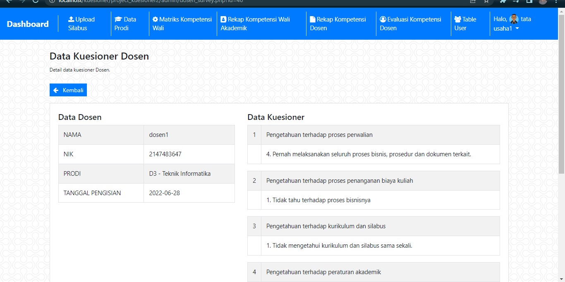
Task: Select the 'Data Dosen' section heading
Action: [80, 117]
